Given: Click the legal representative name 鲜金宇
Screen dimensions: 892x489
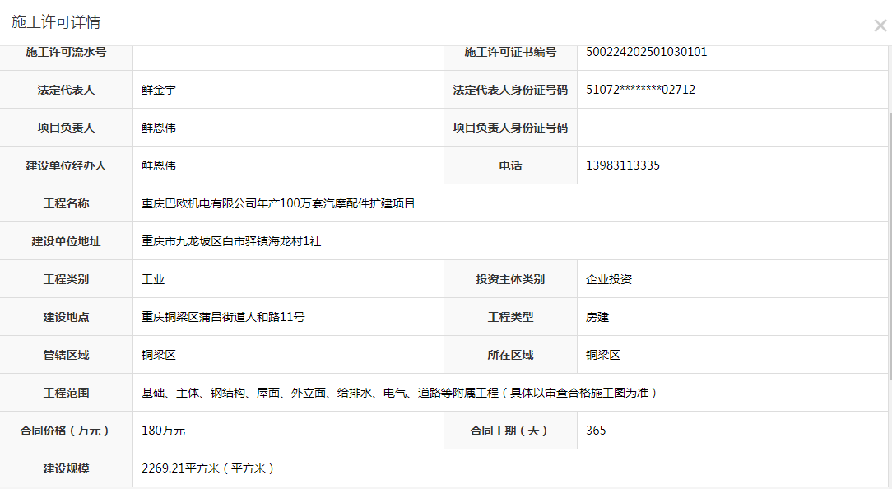Looking at the screenshot, I should pyautogui.click(x=159, y=90).
